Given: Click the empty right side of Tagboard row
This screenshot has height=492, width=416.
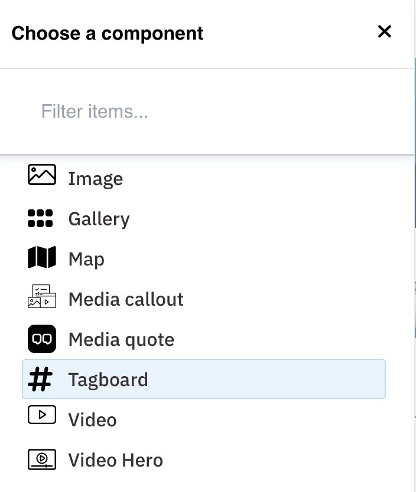Looking at the screenshot, I should pos(295,379).
